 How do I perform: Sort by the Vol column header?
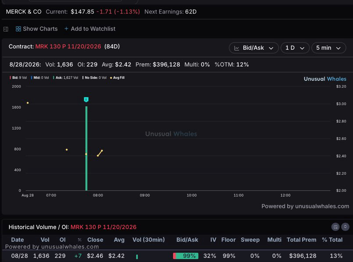45,240
